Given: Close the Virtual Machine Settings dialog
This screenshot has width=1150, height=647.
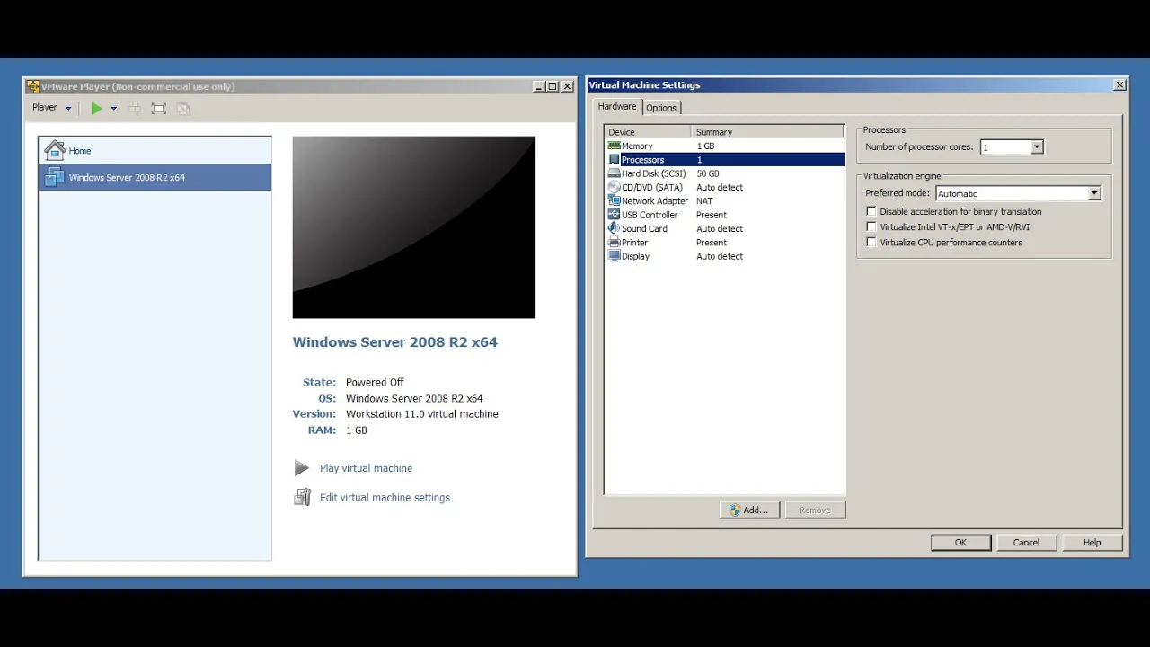Looking at the screenshot, I should [1119, 85].
